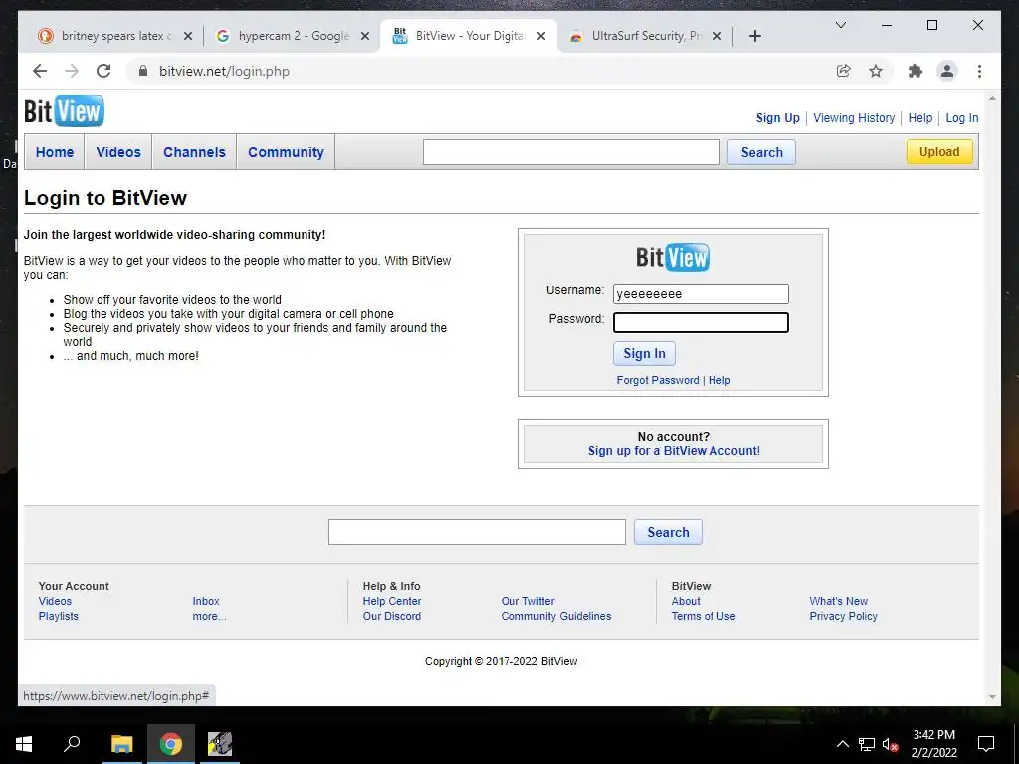Bookmark the page with the star icon

(876, 71)
